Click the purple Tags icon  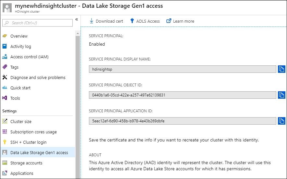click(x=5, y=67)
